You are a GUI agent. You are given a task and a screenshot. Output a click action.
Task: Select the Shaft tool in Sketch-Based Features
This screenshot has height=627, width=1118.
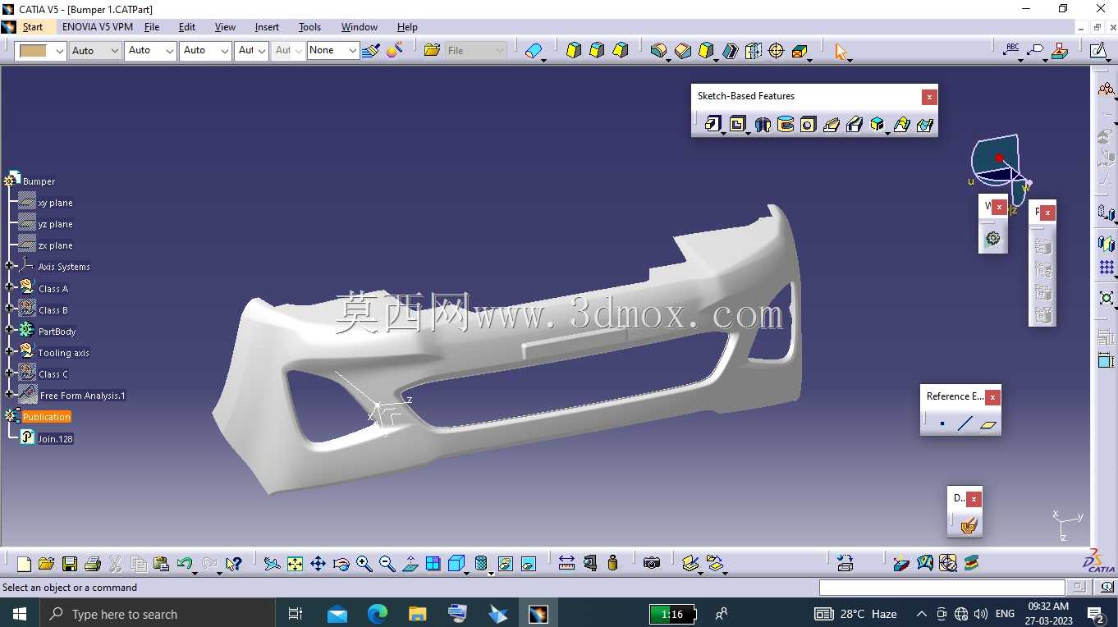(763, 125)
